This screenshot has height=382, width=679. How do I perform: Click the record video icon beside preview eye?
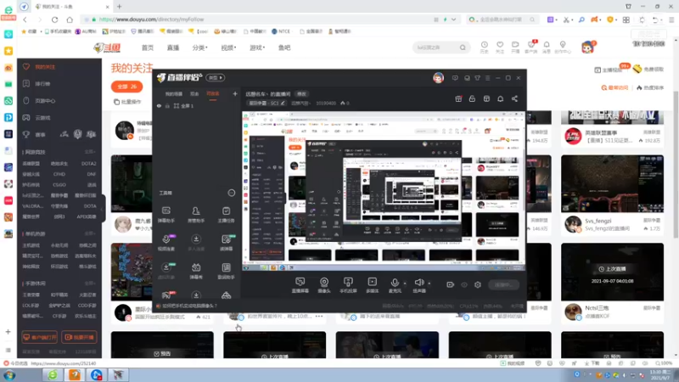(x=451, y=284)
